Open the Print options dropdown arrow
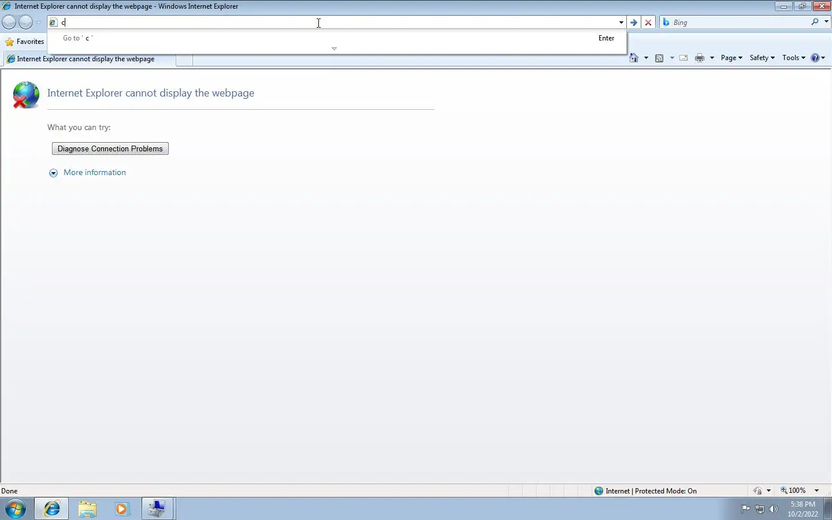Viewport: 832px width, 520px height. [x=712, y=58]
